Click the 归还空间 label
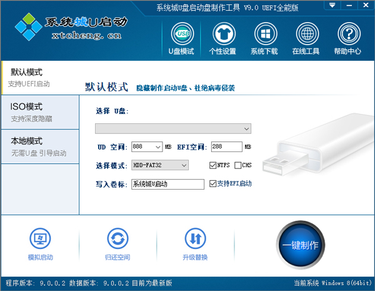The image size is (375, 291). 117,257
